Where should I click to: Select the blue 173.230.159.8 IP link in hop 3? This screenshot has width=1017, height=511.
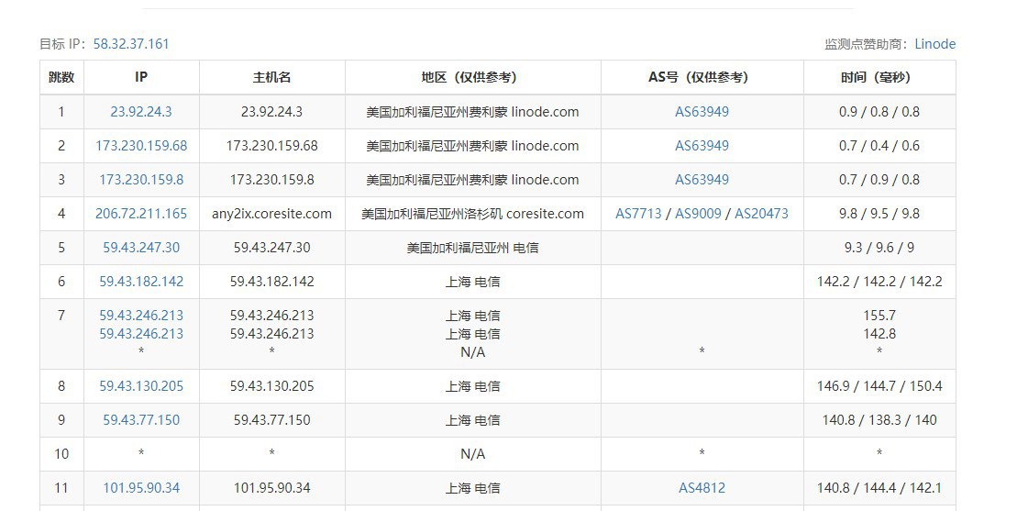click(x=141, y=180)
